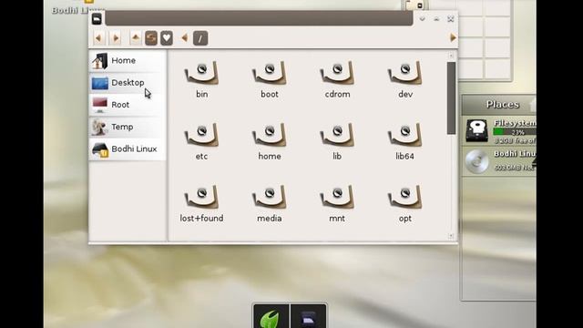Click the file manager window menu icon
This screenshot has height=328, width=583.
(97, 18)
